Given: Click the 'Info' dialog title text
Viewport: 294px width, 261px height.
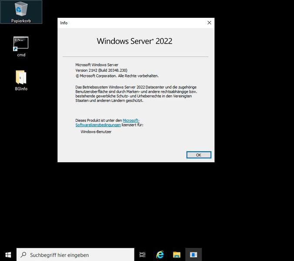Looking at the screenshot, I should [64, 23].
